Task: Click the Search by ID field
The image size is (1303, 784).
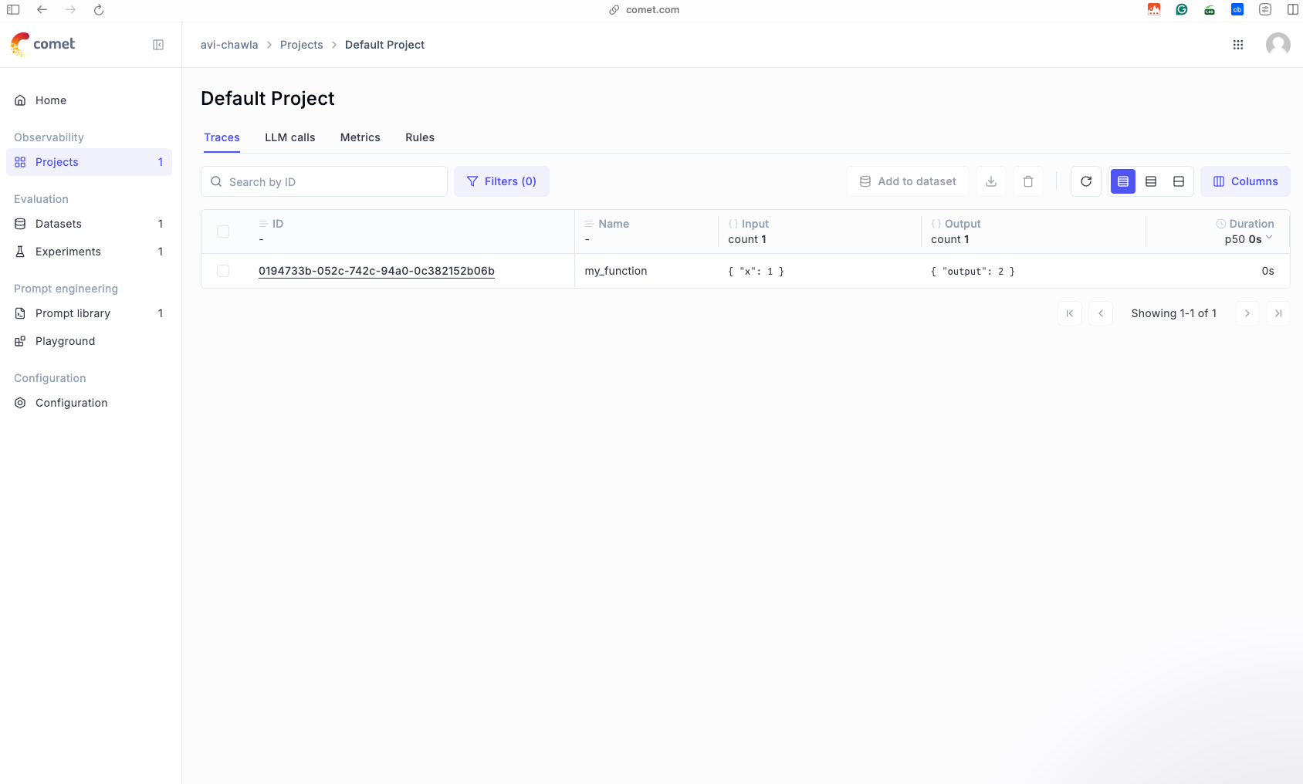Action: [324, 181]
